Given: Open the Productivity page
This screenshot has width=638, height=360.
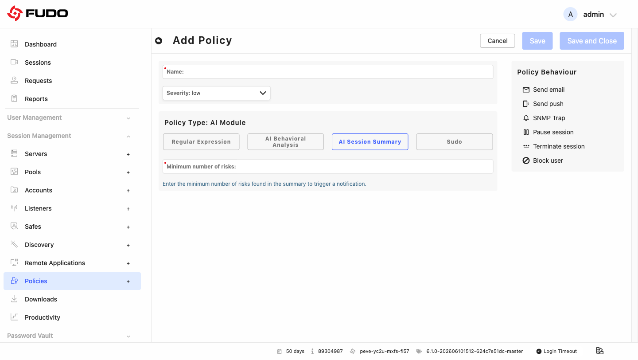Looking at the screenshot, I should coord(43,317).
